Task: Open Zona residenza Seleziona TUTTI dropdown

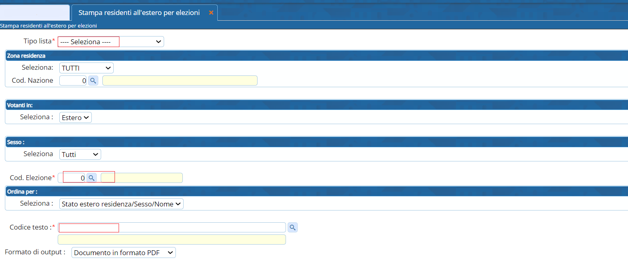Action: (x=87, y=68)
